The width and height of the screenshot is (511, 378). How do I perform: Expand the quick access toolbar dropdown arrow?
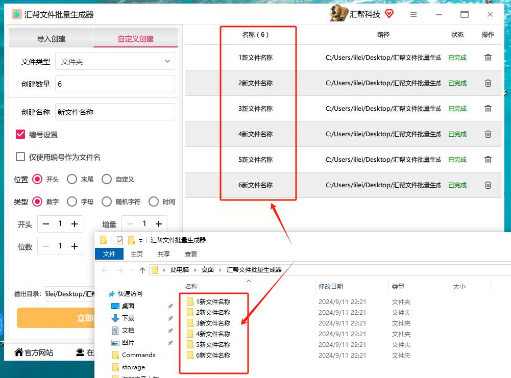coord(140,241)
